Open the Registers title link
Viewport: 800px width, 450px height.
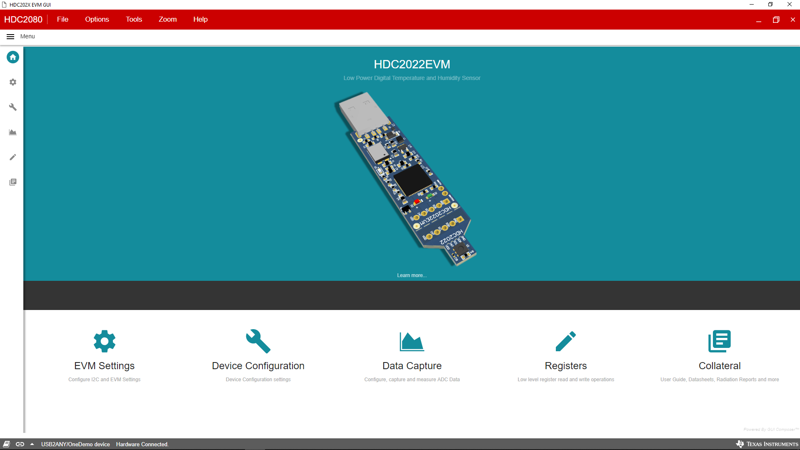click(566, 366)
